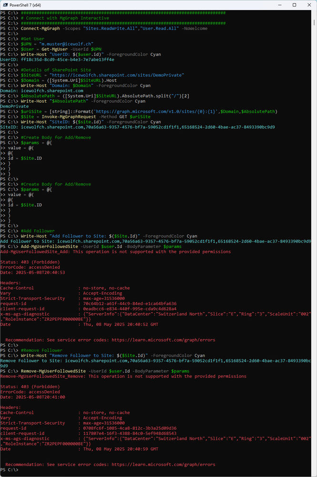
Task: Click the '-NoWelcome' parameter
Action: point(194,29)
